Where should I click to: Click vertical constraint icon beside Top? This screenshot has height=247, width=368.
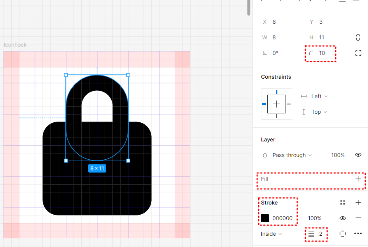pos(304,112)
